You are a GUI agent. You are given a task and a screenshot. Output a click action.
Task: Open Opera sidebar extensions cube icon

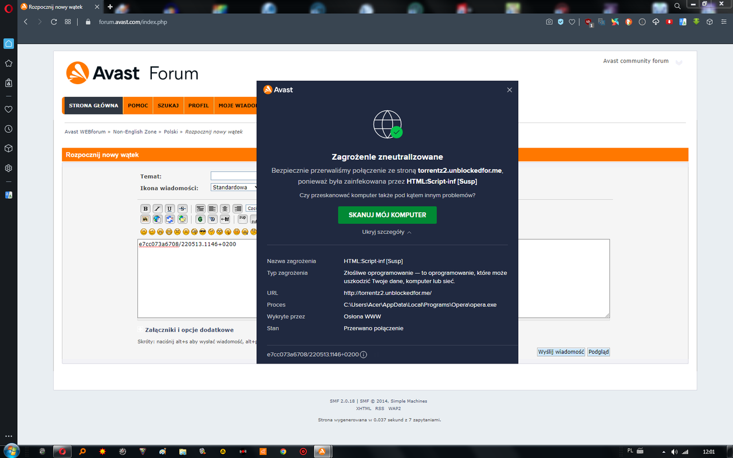click(9, 148)
